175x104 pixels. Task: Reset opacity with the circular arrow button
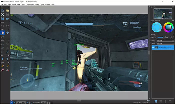tap(173, 37)
